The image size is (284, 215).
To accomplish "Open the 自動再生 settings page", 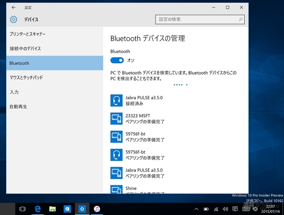I will click(x=55, y=106).
